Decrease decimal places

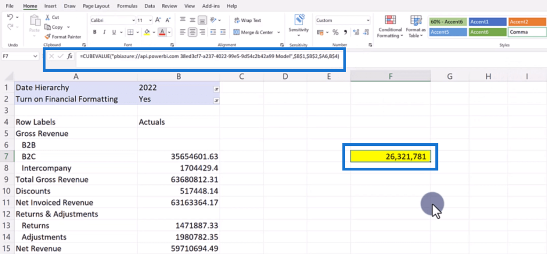pyautogui.click(x=365, y=32)
